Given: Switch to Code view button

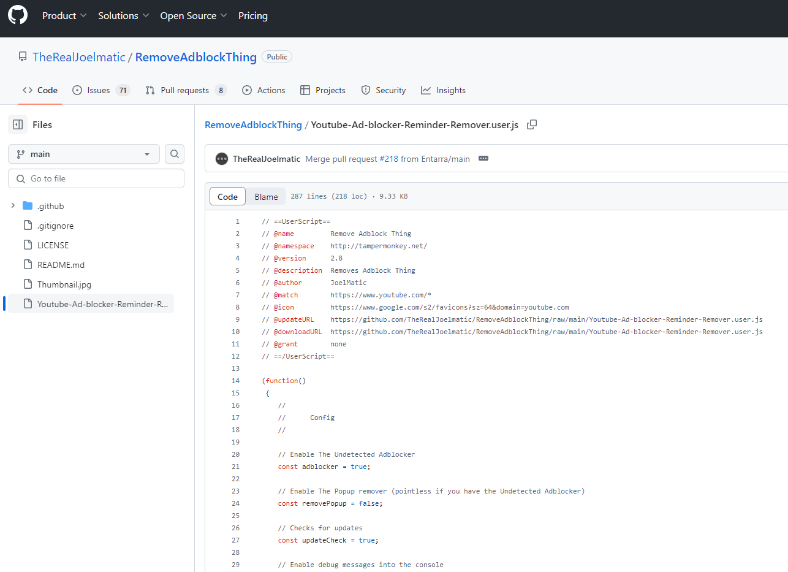Looking at the screenshot, I should [x=227, y=196].
